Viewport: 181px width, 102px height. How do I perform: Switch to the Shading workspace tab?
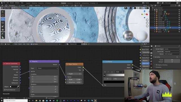pyautogui.click(x=63, y=3)
